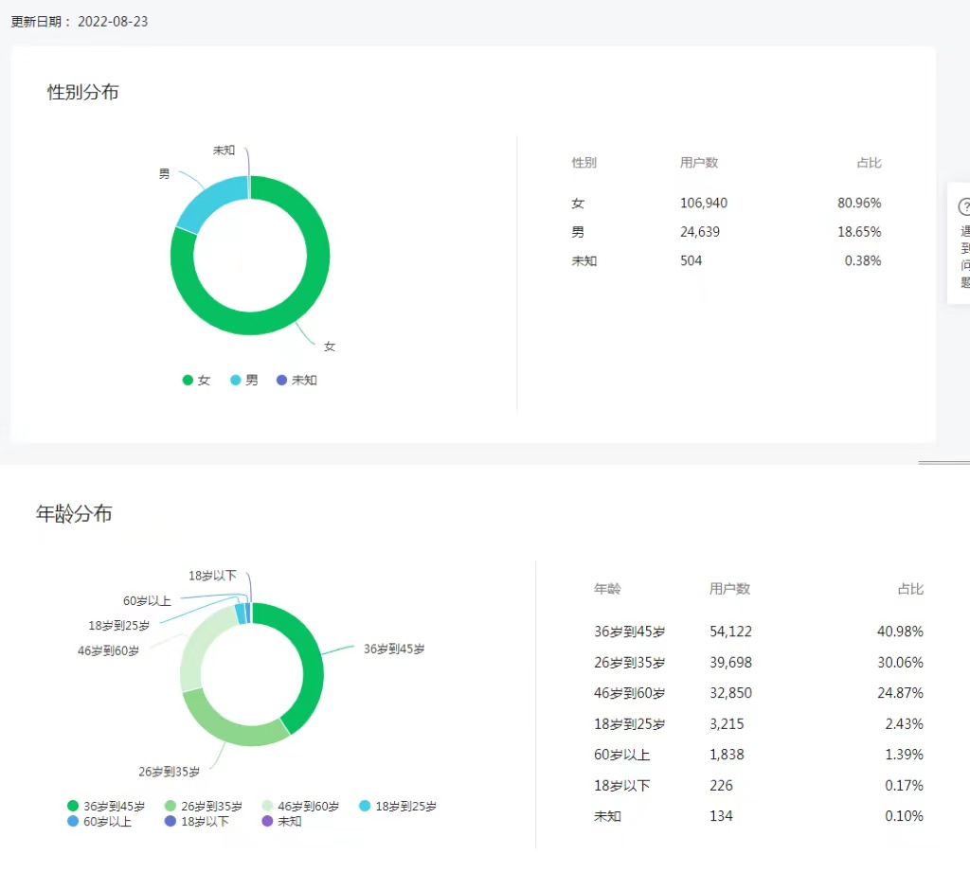Click the question mark help icon
This screenshot has width=970, height=872.
pyautogui.click(x=964, y=207)
